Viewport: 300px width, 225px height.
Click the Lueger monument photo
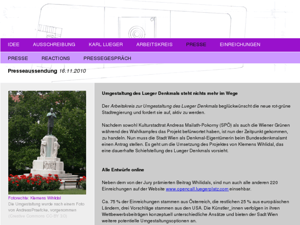tap(47, 142)
